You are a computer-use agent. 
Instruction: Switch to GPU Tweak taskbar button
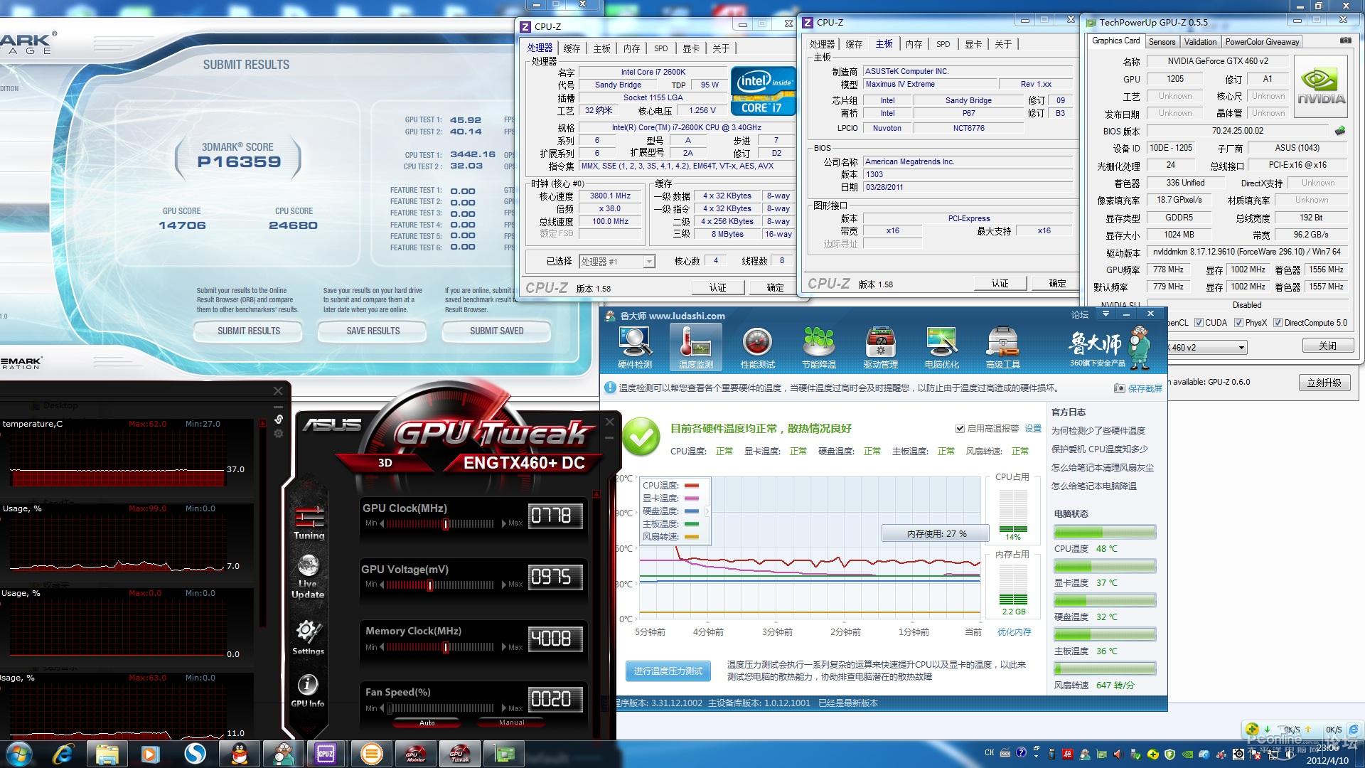459,753
